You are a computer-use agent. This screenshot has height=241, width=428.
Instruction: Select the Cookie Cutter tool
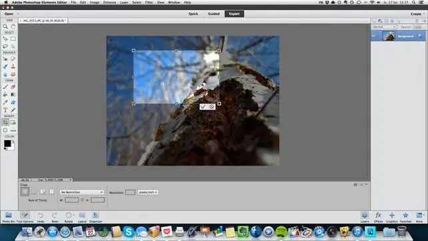click(x=5, y=130)
